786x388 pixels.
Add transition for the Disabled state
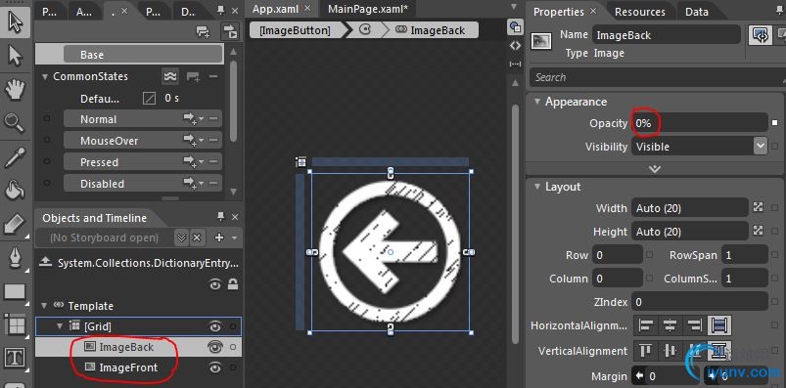point(193,184)
